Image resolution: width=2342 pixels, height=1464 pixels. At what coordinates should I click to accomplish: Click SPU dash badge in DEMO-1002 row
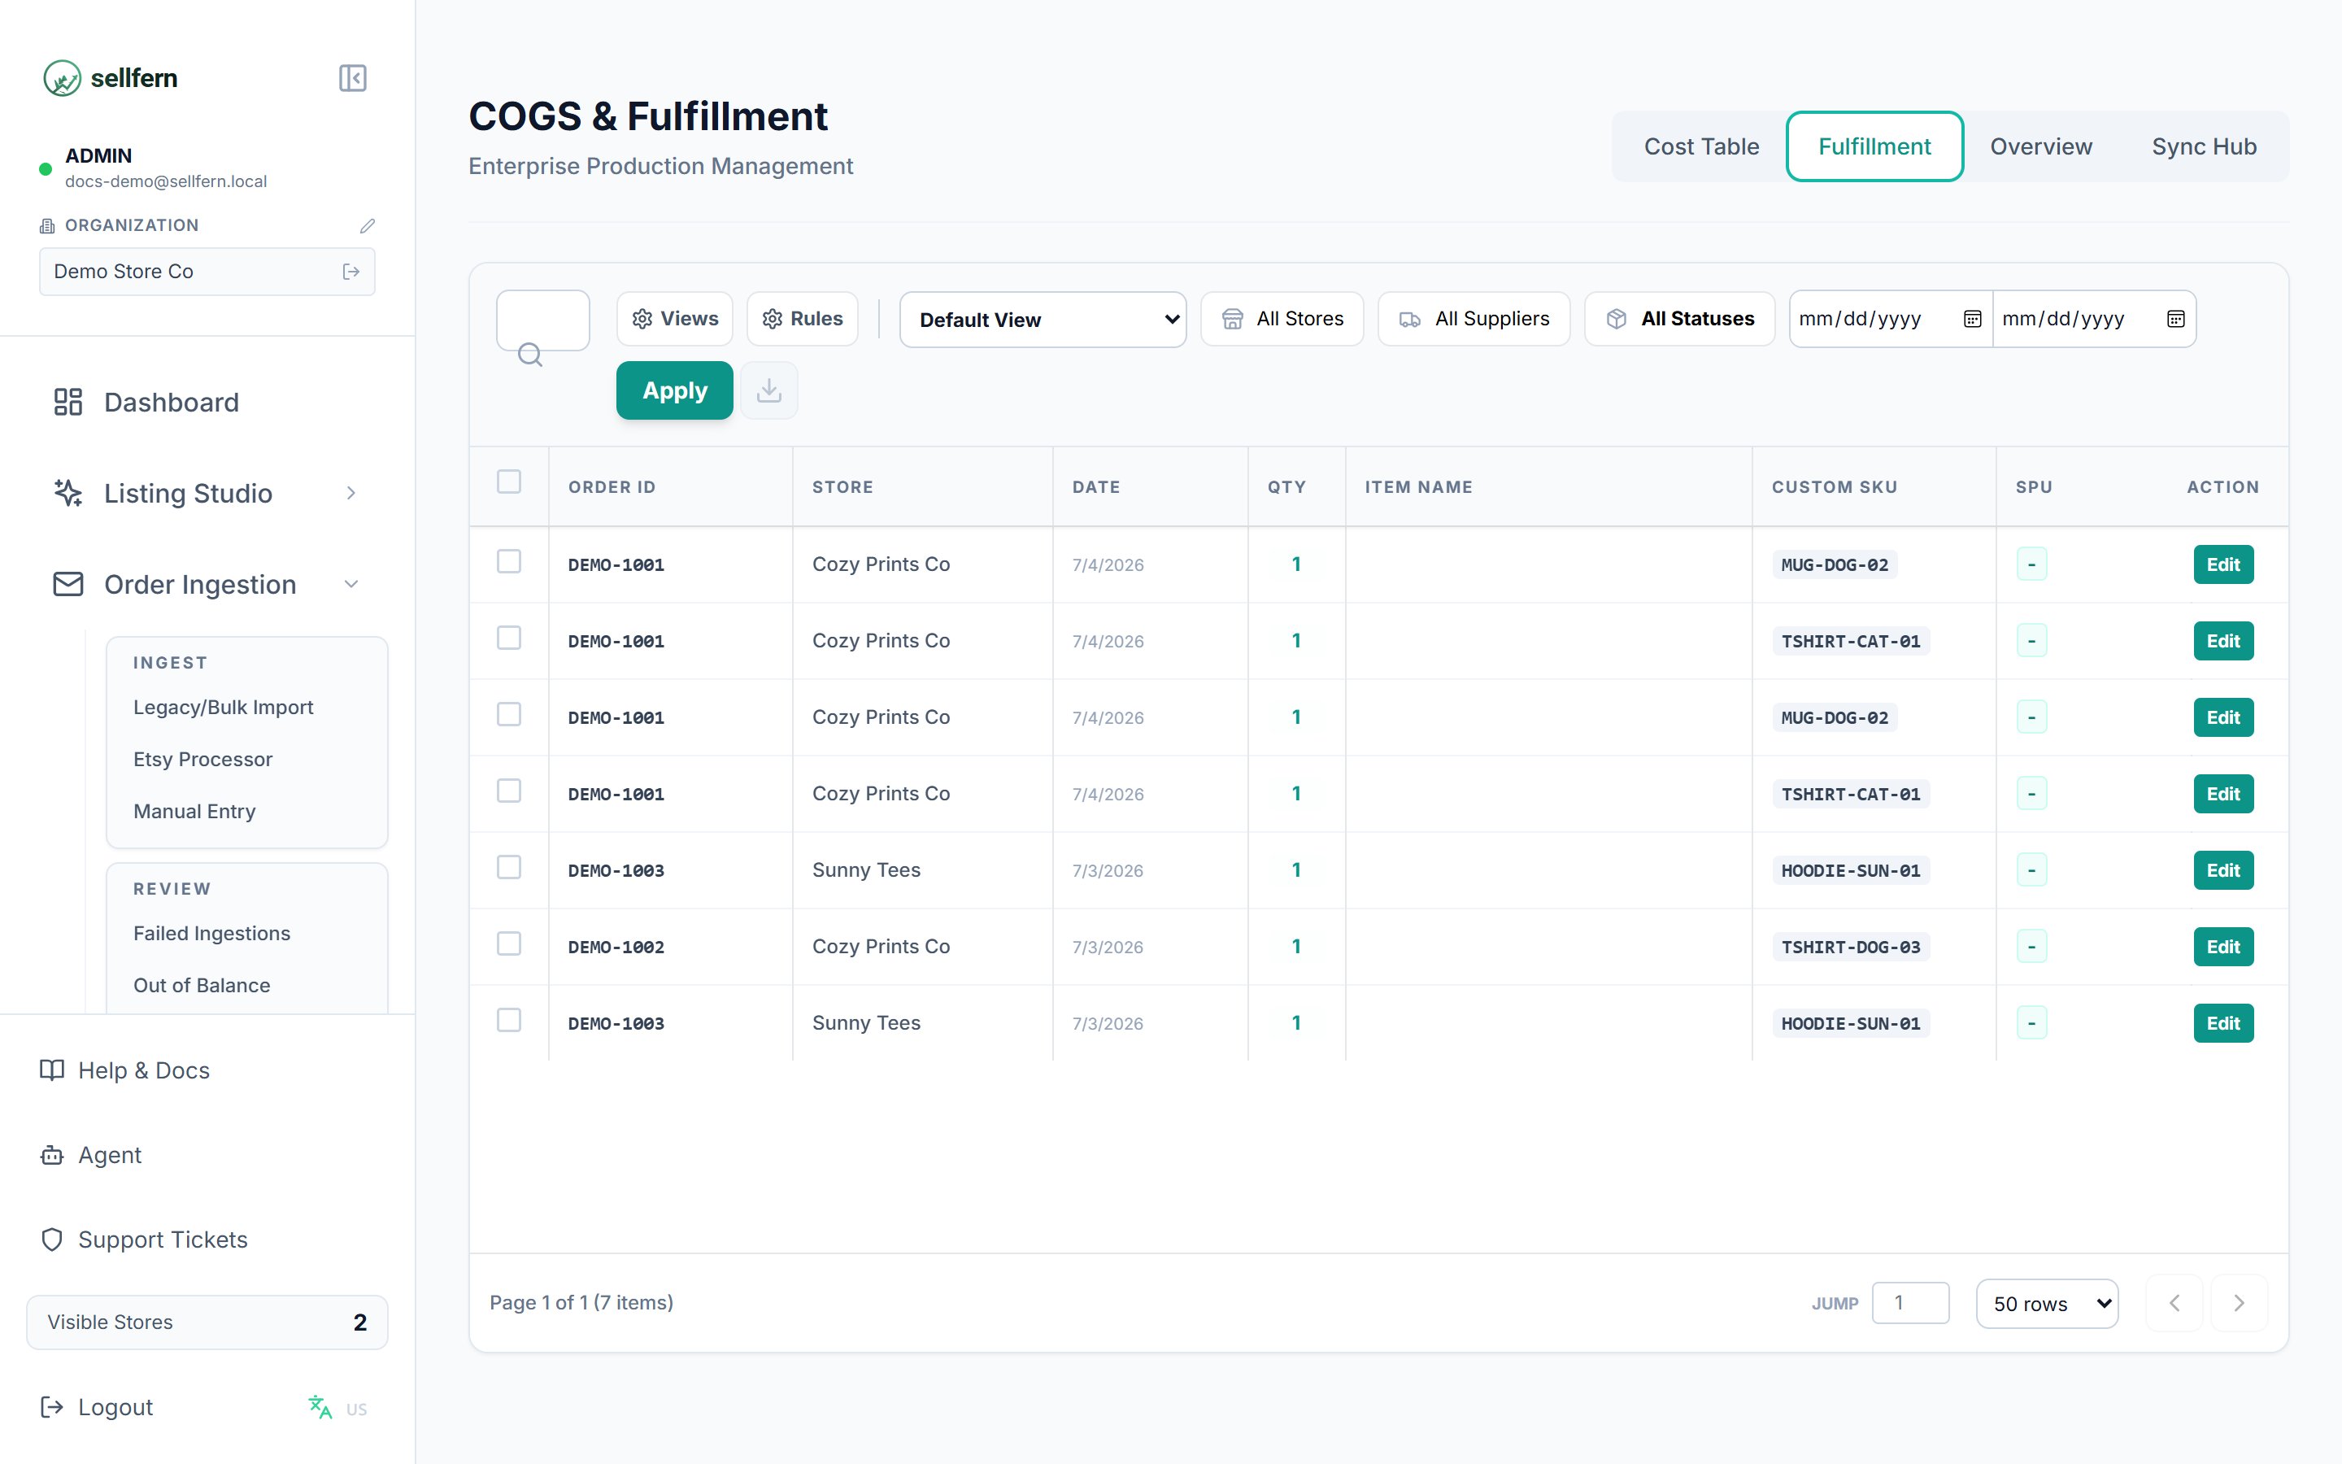point(2031,947)
